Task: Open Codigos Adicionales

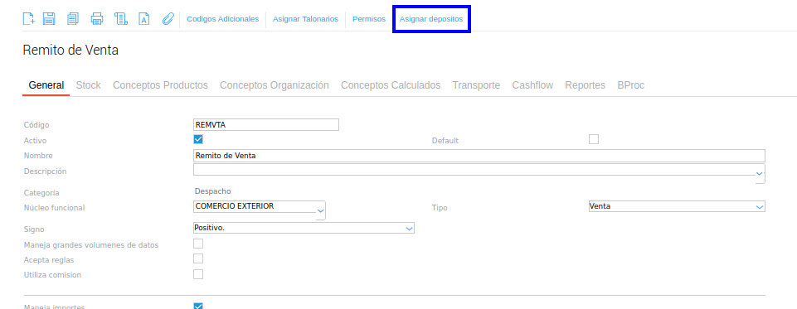Action: (x=222, y=19)
